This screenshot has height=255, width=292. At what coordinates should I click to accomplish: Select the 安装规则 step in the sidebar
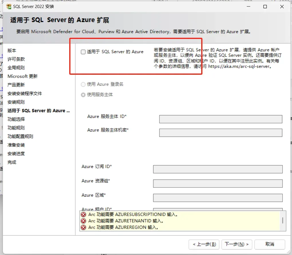(16, 102)
